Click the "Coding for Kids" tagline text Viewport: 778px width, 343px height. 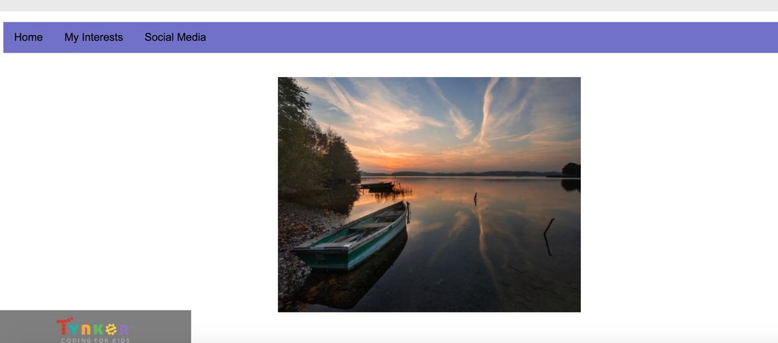(95, 340)
